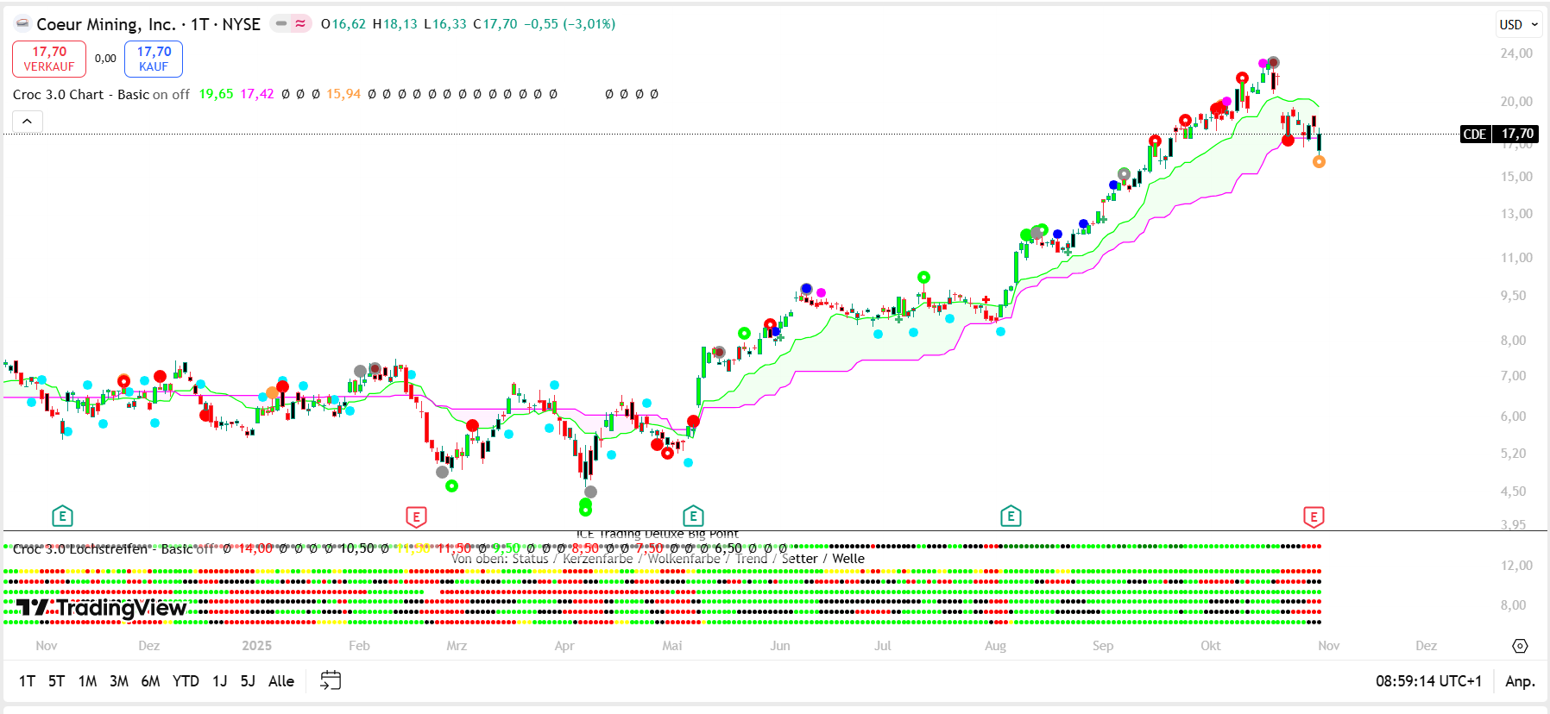Image resolution: width=1550 pixels, height=714 pixels.
Task: Click the TradingView logo on the chart
Action: [102, 608]
